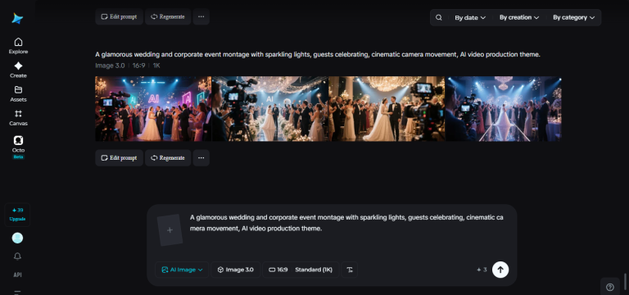Open the Create section
629x295 pixels.
point(18,70)
